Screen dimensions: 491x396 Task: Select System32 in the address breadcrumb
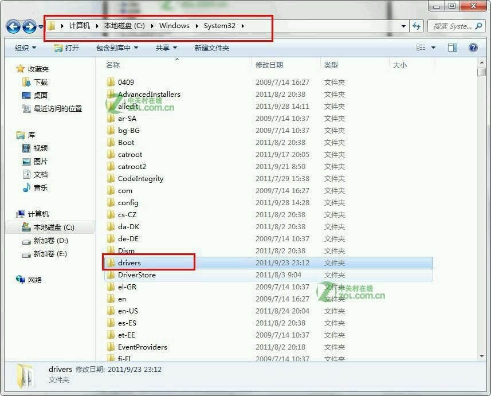[219, 26]
